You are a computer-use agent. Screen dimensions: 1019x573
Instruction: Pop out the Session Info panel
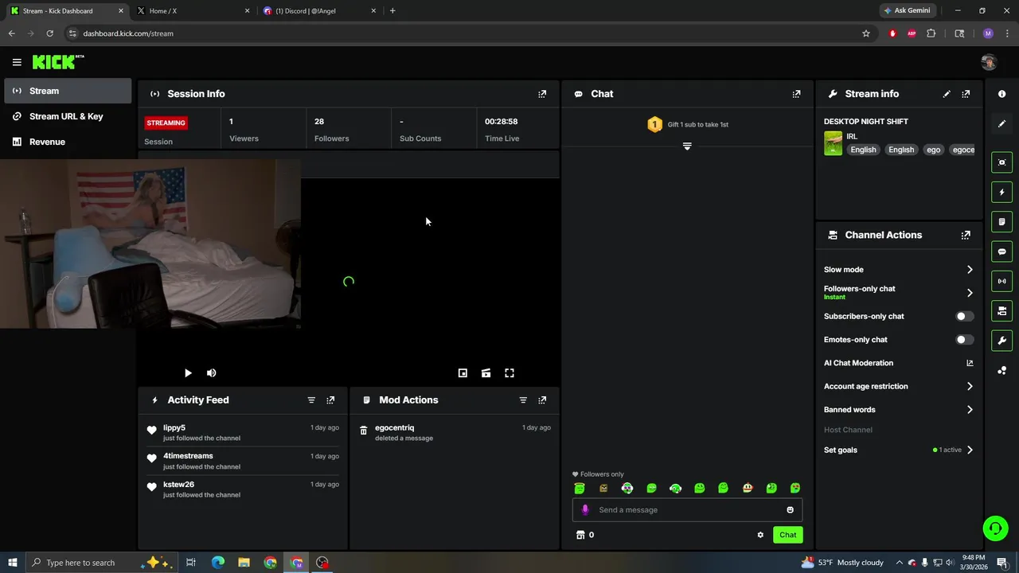click(x=542, y=94)
